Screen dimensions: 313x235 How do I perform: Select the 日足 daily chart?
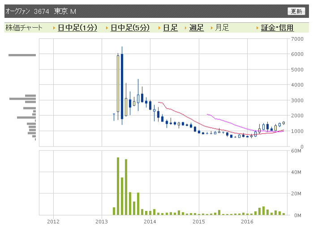click(x=170, y=28)
